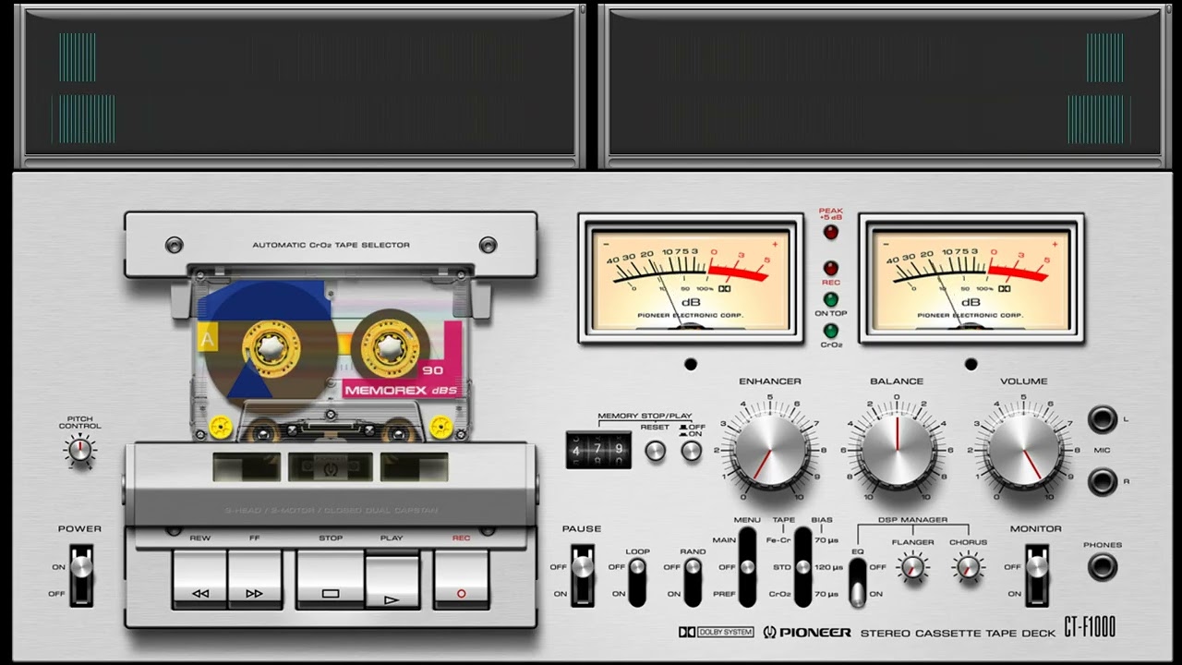Click the BALANCE knob

pyautogui.click(x=897, y=450)
